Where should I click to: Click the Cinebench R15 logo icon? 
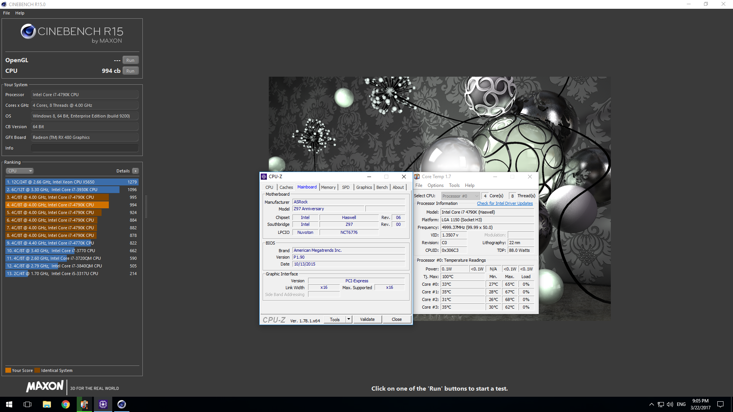28,31
